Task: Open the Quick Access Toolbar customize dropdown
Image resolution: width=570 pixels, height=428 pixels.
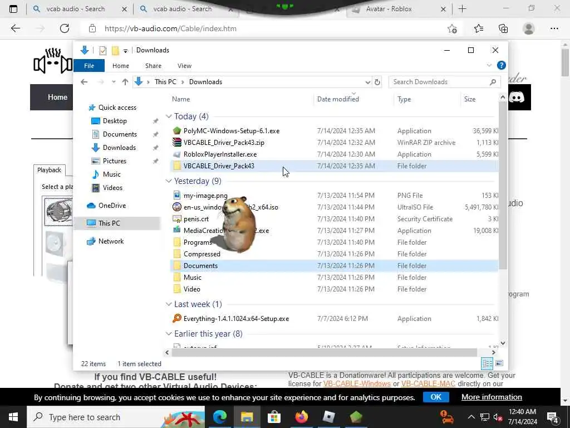Action: [125, 51]
